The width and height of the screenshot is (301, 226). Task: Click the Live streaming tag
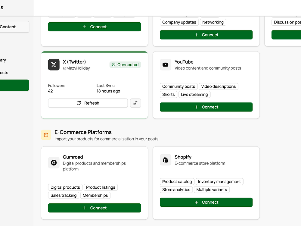(x=194, y=95)
